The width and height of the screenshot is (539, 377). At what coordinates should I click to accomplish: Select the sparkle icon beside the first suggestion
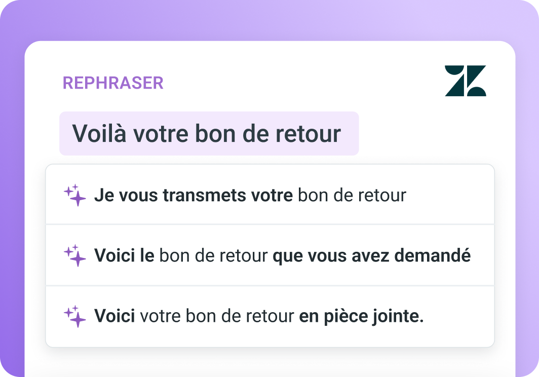(x=74, y=195)
